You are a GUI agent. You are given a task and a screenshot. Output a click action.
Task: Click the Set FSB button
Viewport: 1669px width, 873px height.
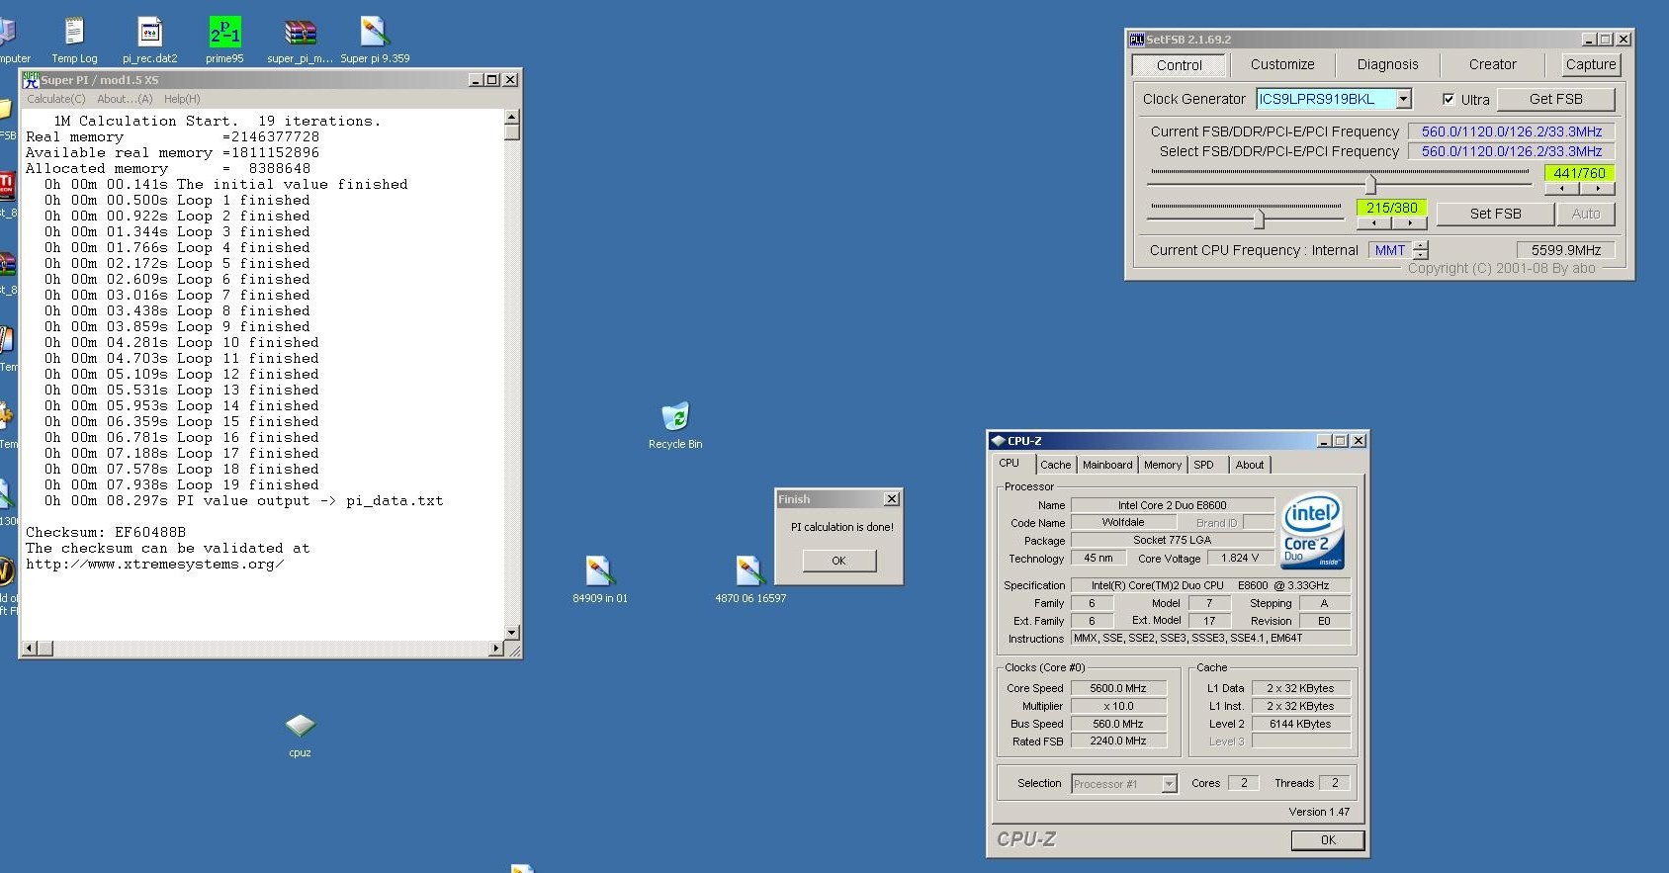tap(1495, 214)
